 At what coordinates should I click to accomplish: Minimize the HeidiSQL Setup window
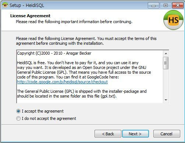click(x=153, y=5)
